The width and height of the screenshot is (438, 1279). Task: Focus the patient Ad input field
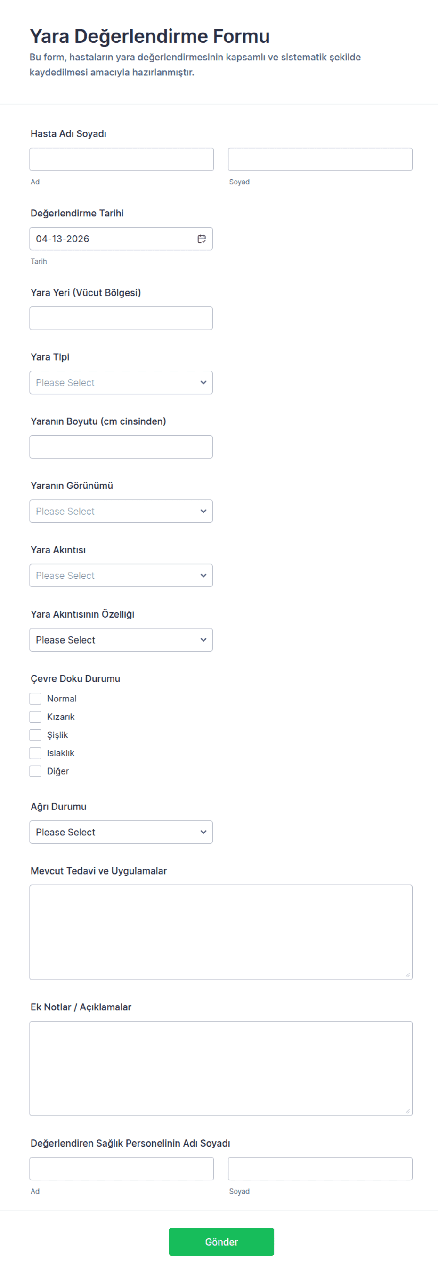(x=122, y=159)
